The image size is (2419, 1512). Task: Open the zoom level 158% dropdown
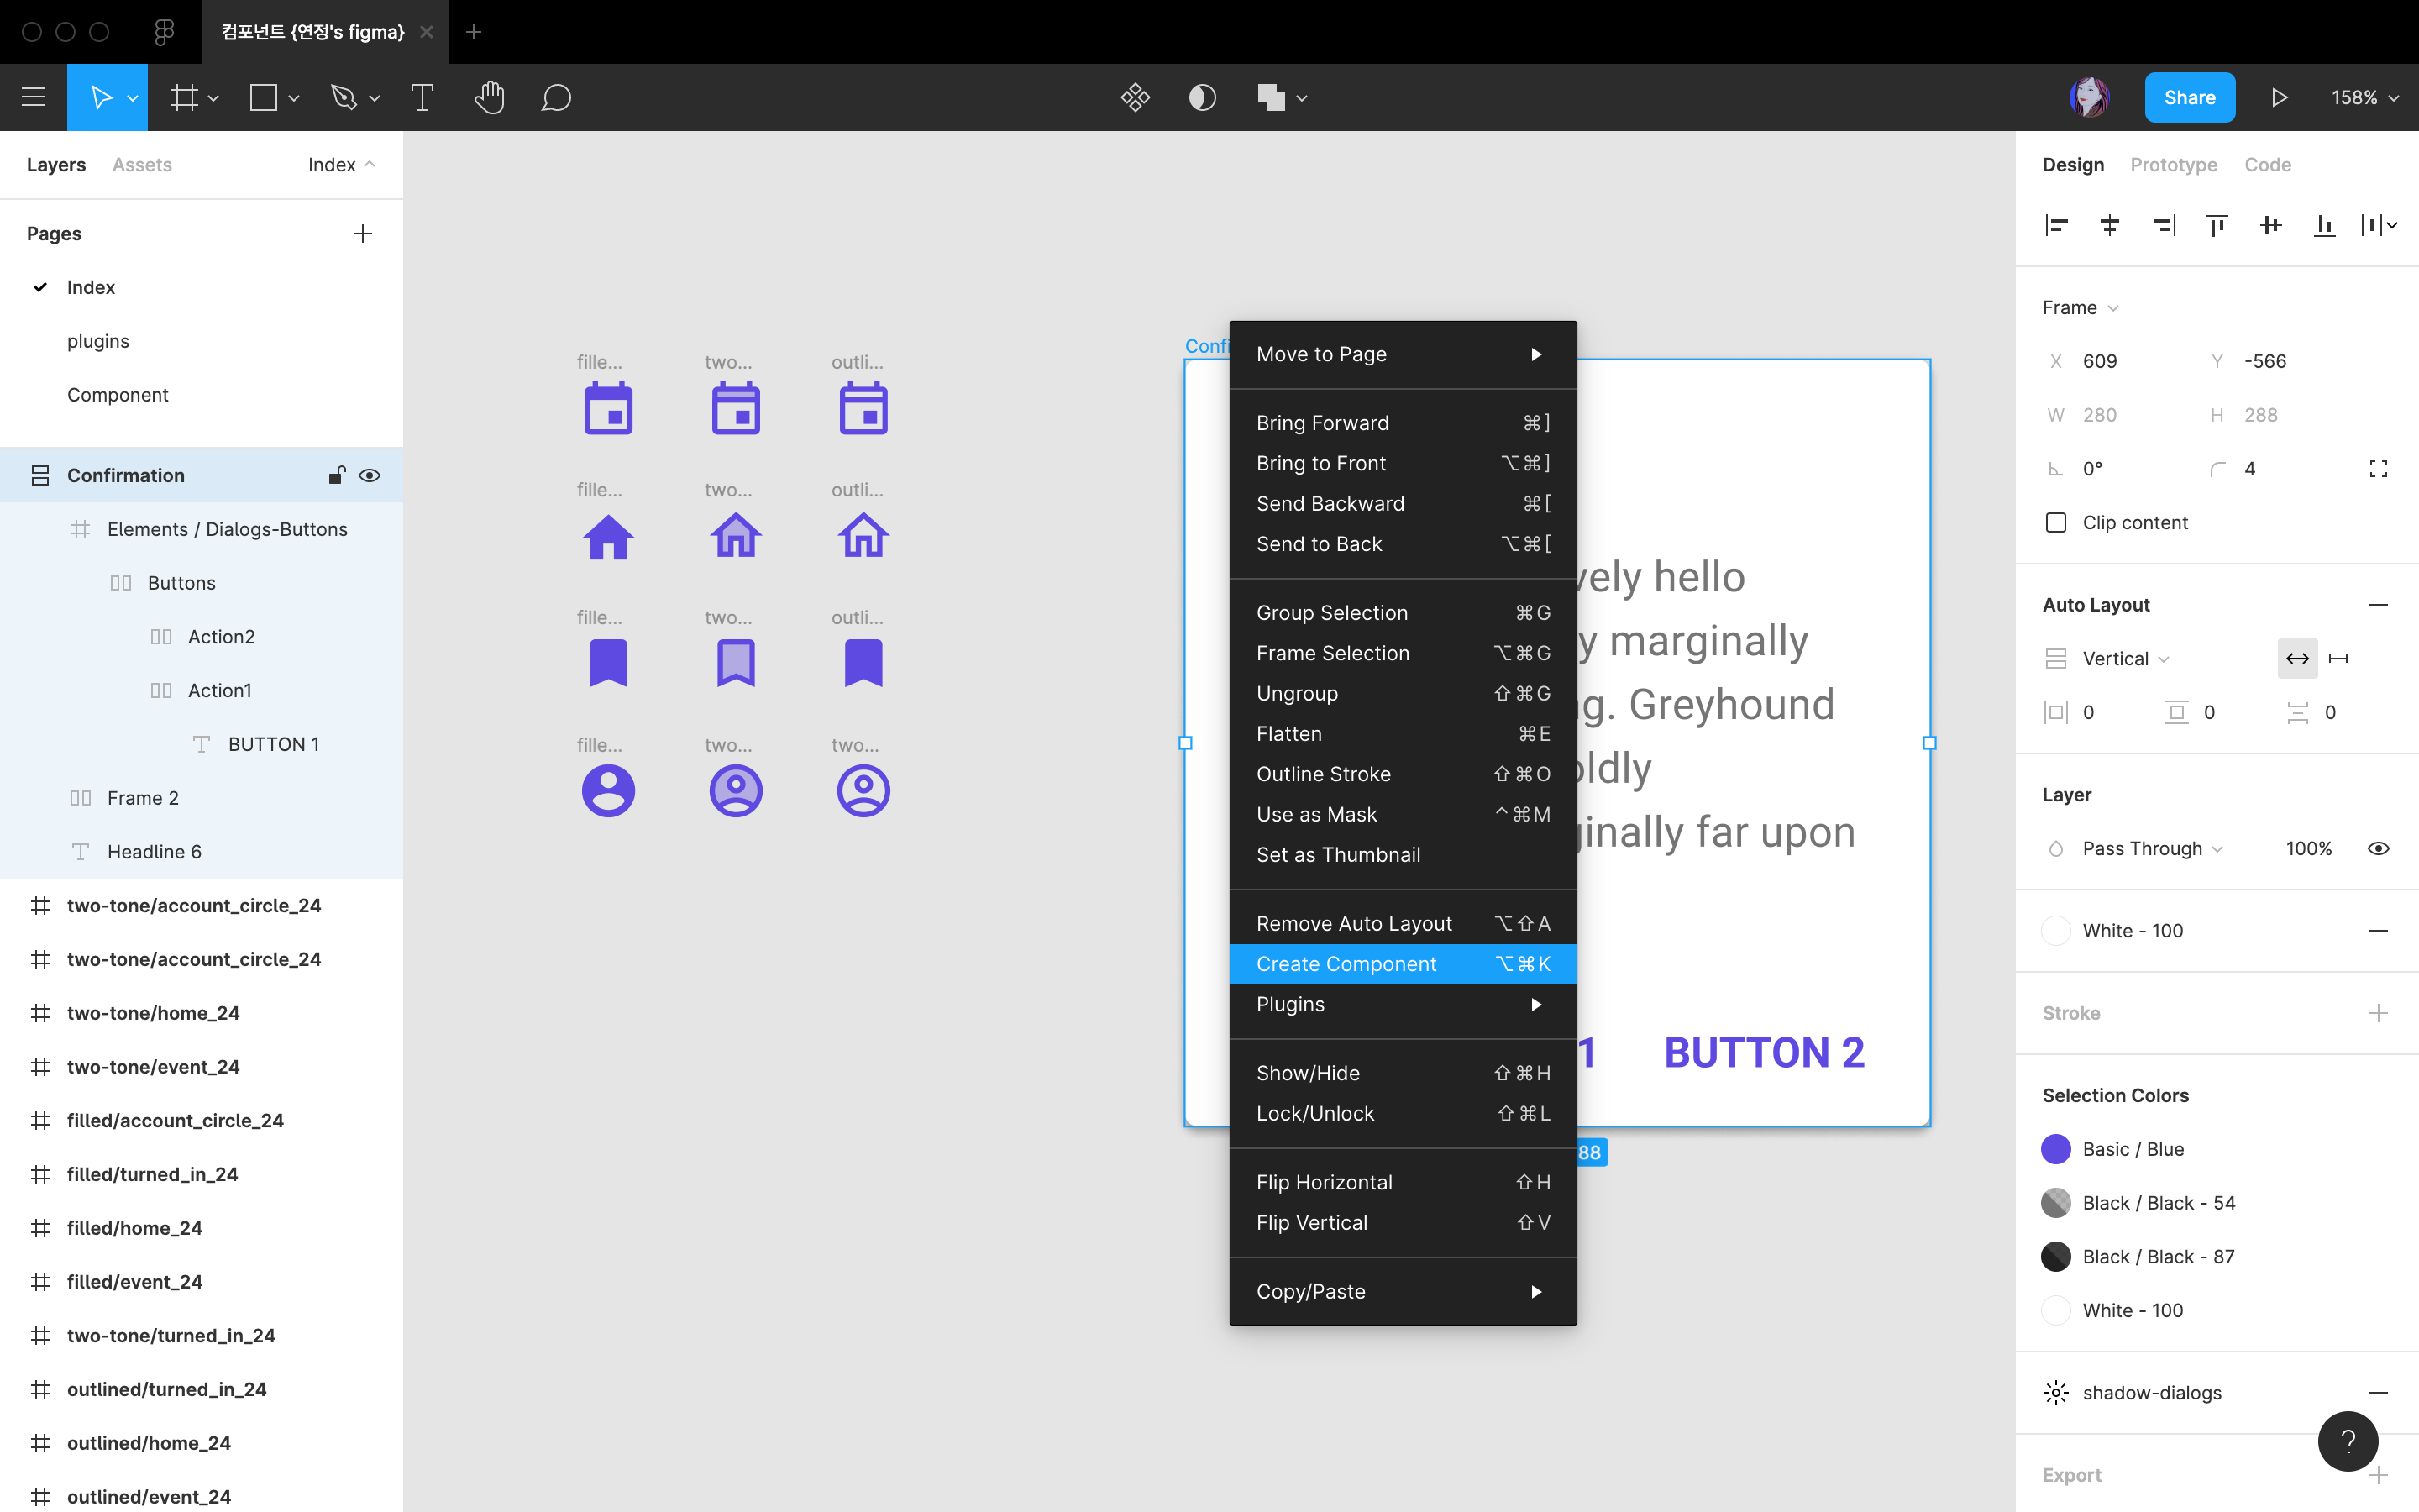2364,97
